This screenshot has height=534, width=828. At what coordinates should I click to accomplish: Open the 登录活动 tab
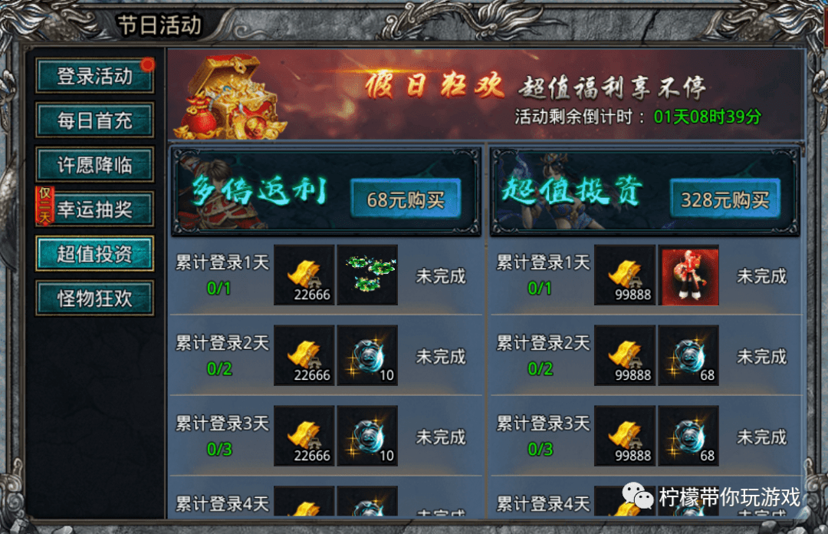(94, 76)
